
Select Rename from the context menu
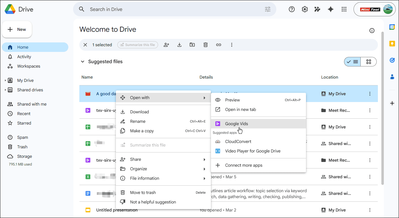coord(138,121)
